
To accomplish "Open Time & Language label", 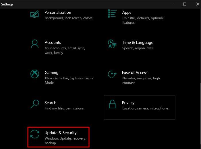I will click(x=138, y=42).
